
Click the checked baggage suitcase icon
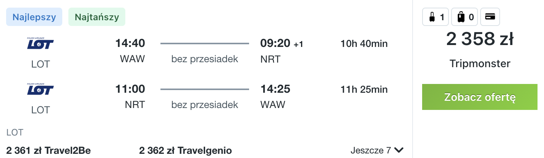(x=461, y=17)
